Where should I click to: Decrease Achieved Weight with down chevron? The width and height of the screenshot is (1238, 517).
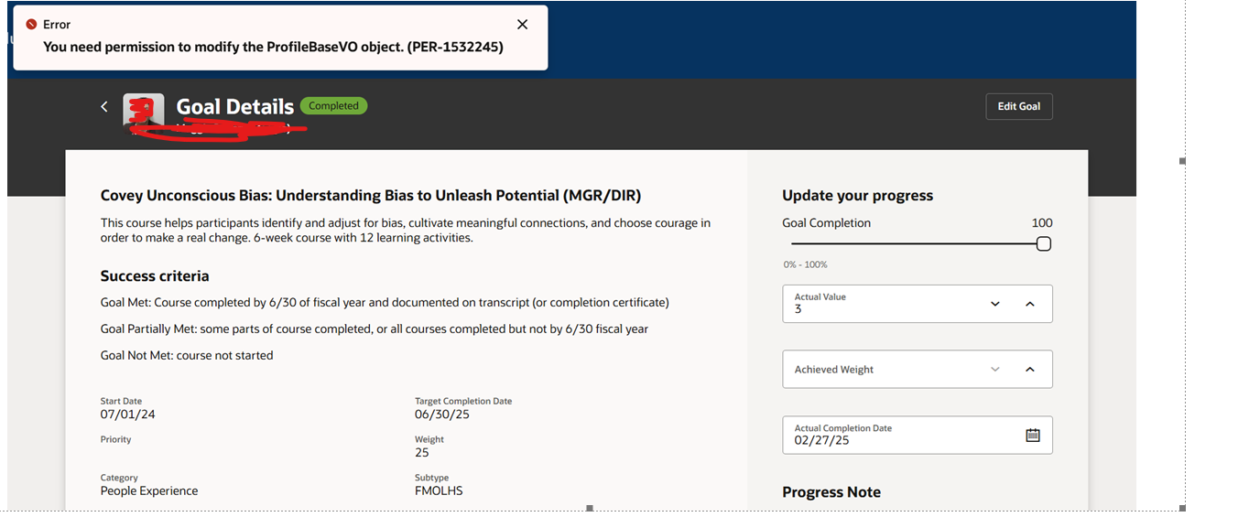(x=995, y=370)
